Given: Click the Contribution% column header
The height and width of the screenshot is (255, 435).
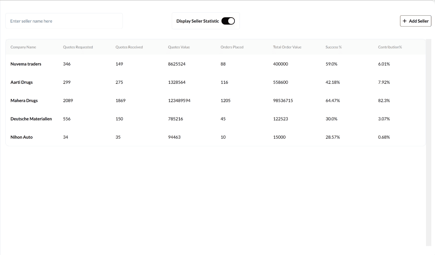Looking at the screenshot, I should 390,47.
